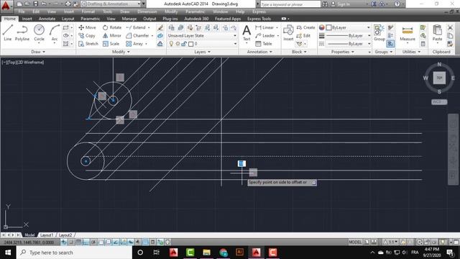The height and width of the screenshot is (259, 460).
Task: Switch to Layout1 tab
Action: [47, 235]
